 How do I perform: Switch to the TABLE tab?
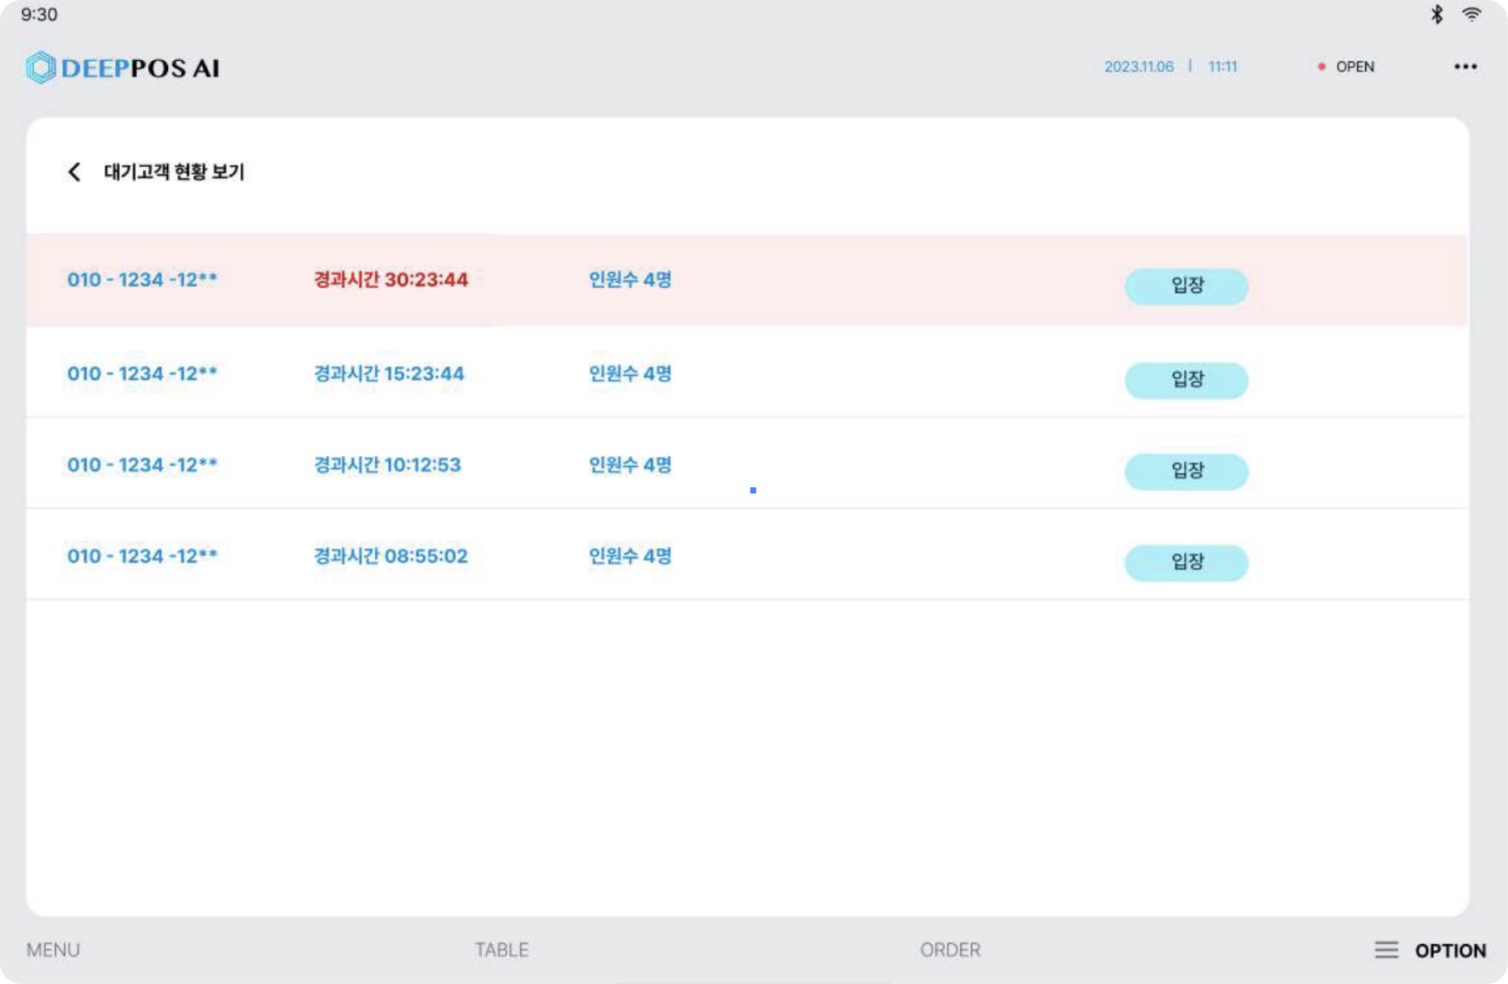click(x=501, y=949)
